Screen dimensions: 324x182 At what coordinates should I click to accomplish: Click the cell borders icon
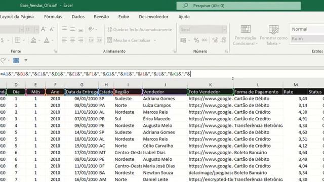(18, 40)
